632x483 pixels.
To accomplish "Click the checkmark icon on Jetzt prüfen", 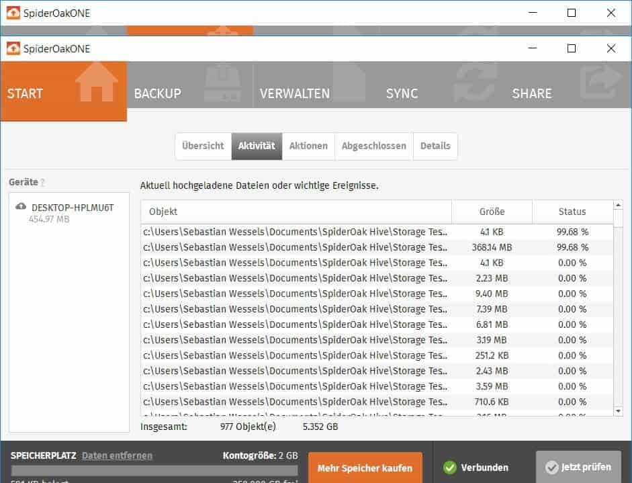I will point(552,468).
